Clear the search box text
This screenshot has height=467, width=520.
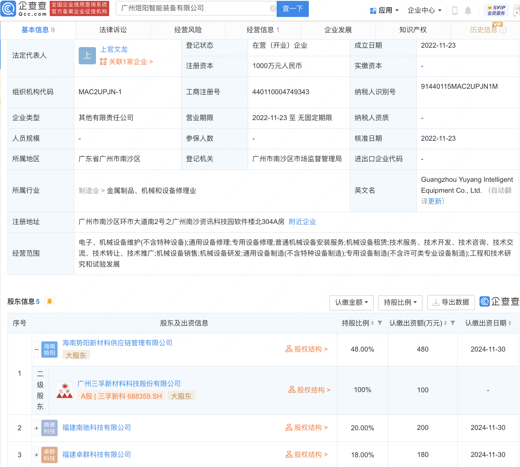click(x=273, y=9)
